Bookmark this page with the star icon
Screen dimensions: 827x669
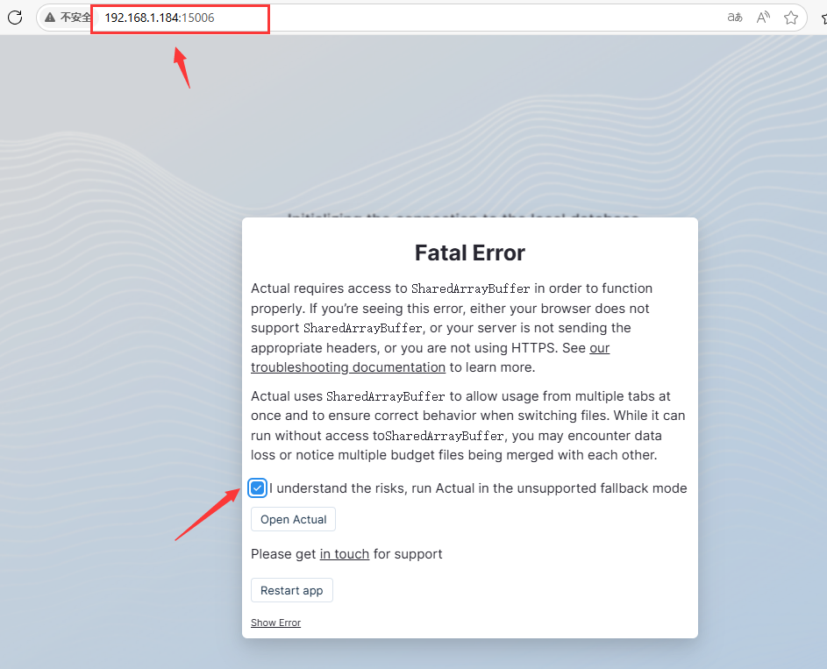(x=791, y=18)
